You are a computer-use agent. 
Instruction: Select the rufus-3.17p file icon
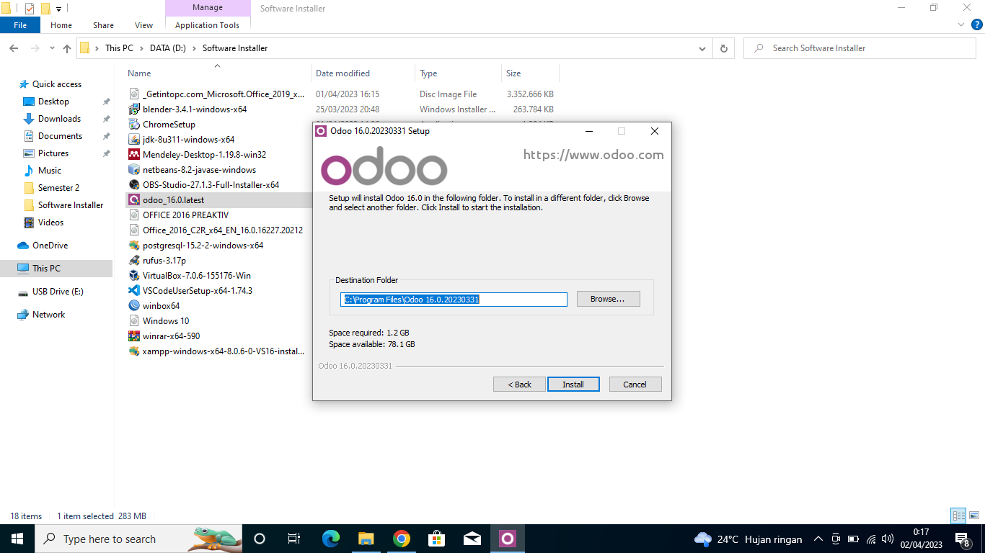tap(133, 261)
